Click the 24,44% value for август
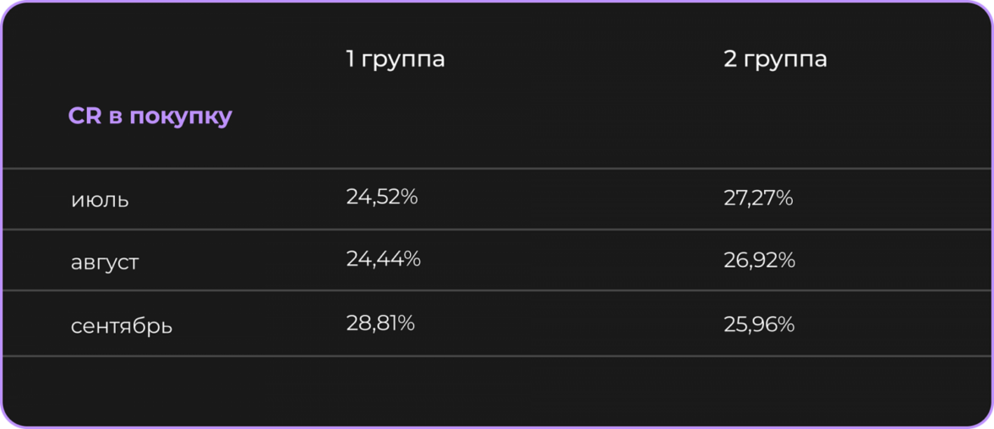Image resolution: width=994 pixels, height=429 pixels. (x=383, y=260)
